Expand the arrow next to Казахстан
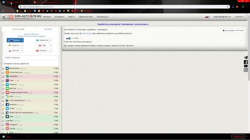 (x=50, y=40)
